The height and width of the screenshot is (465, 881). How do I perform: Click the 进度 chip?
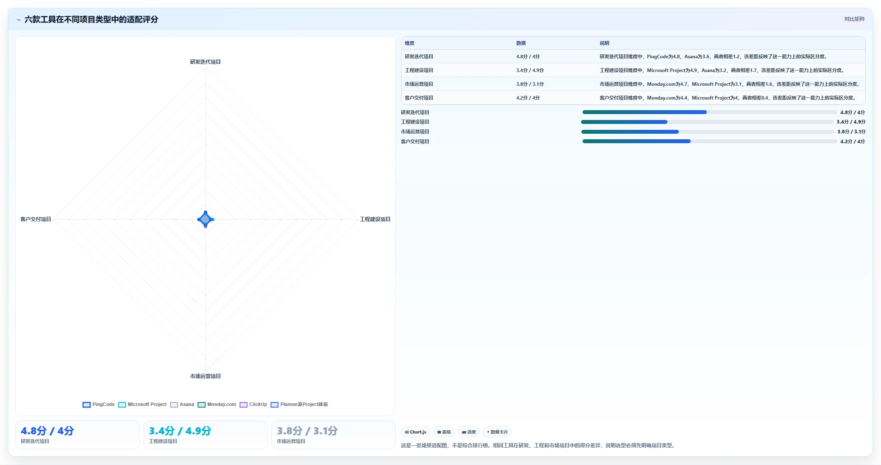[469, 432]
